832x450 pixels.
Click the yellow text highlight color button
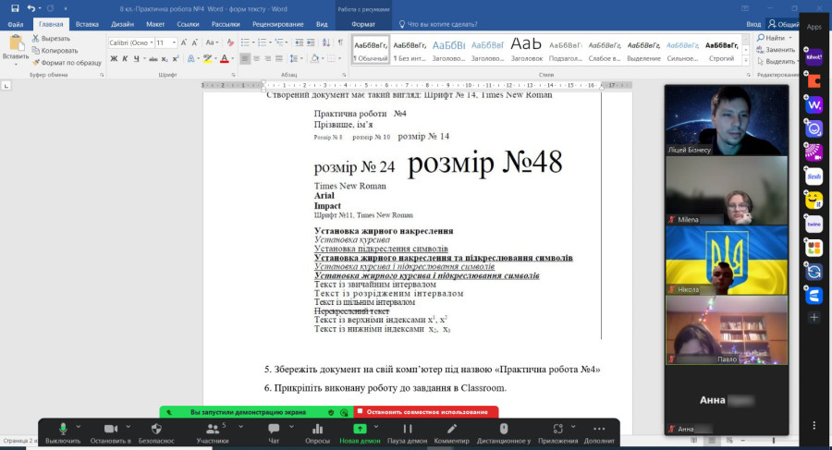point(207,58)
